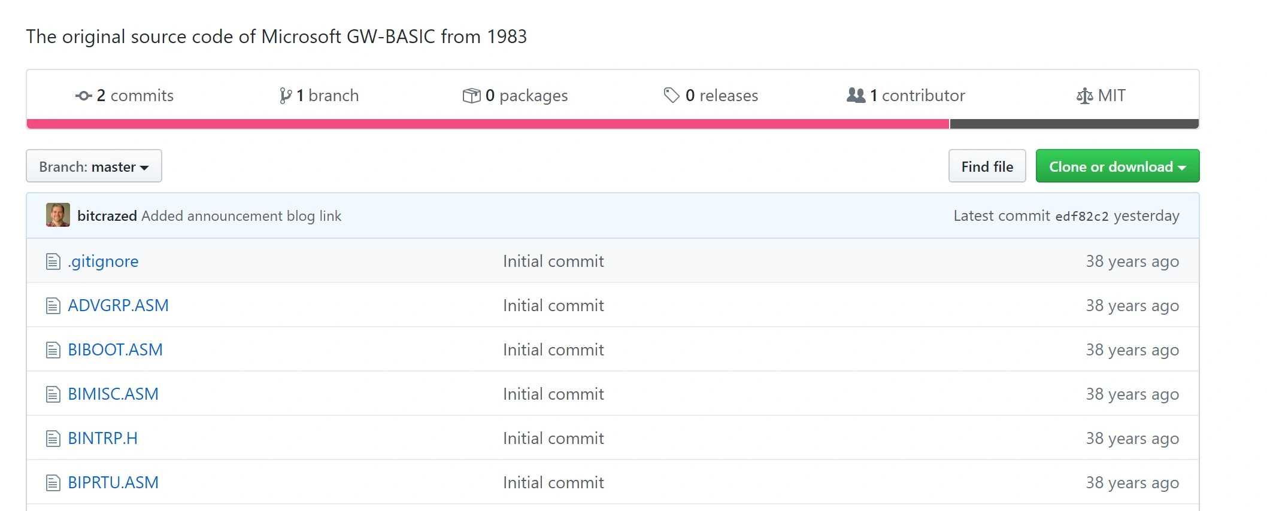Click the file icon beside BIMISC.ASM
Screen dimensions: 1267x511
point(53,394)
